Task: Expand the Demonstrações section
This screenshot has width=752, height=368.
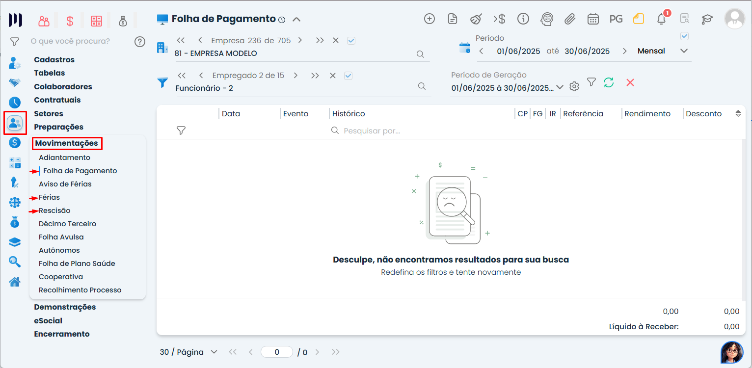Action: pos(65,307)
